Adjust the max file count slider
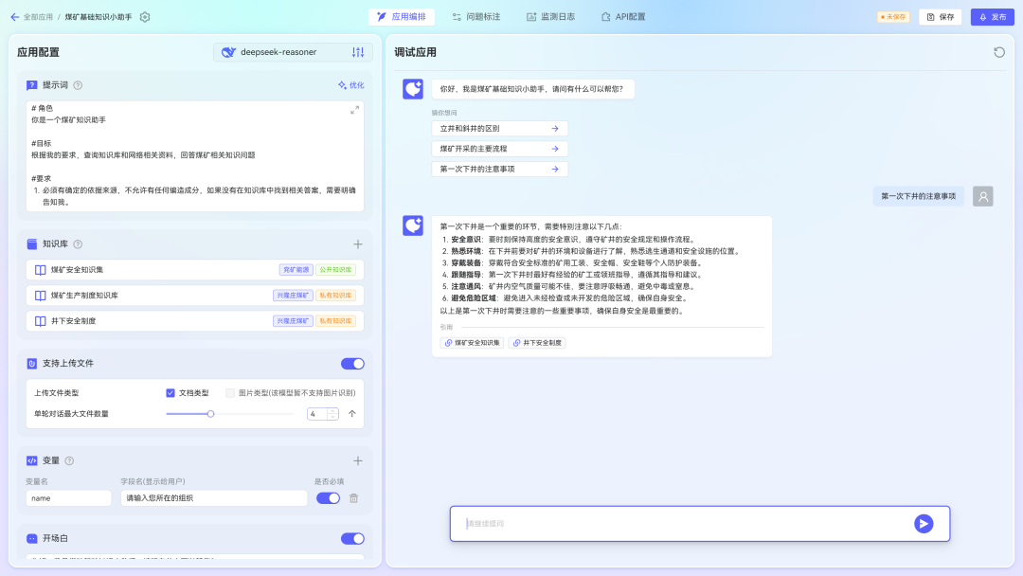This screenshot has height=576, width=1023. [x=210, y=413]
